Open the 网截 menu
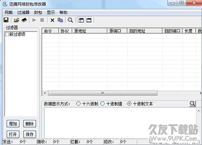The height and width of the screenshot is (145, 202). 8,12
